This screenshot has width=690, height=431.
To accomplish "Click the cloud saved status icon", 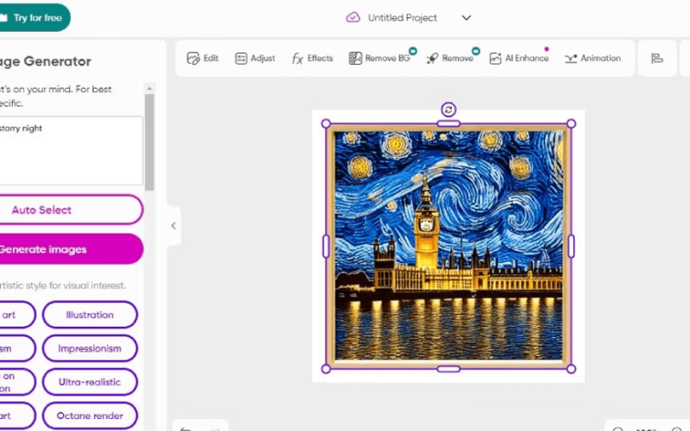I will (x=353, y=17).
